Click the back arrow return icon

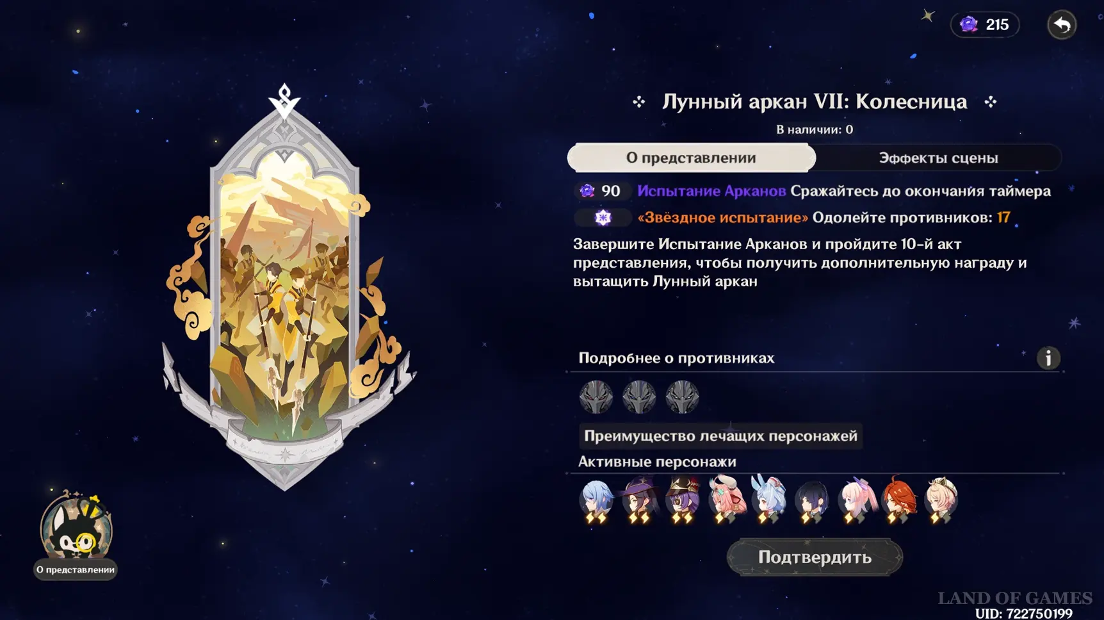[x=1062, y=25]
